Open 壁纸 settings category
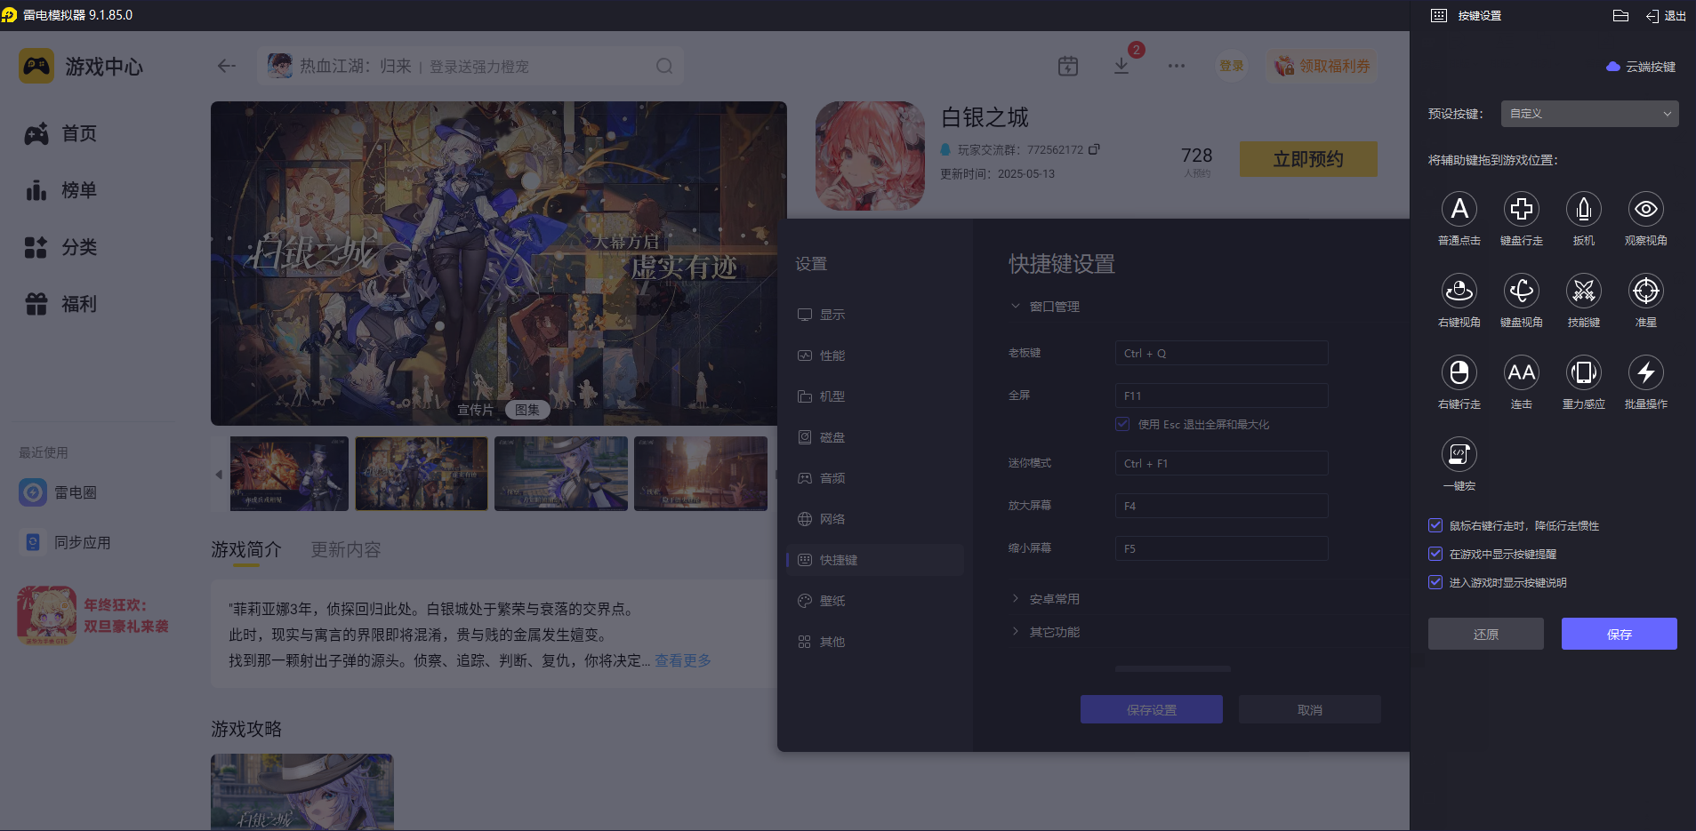 (875, 601)
